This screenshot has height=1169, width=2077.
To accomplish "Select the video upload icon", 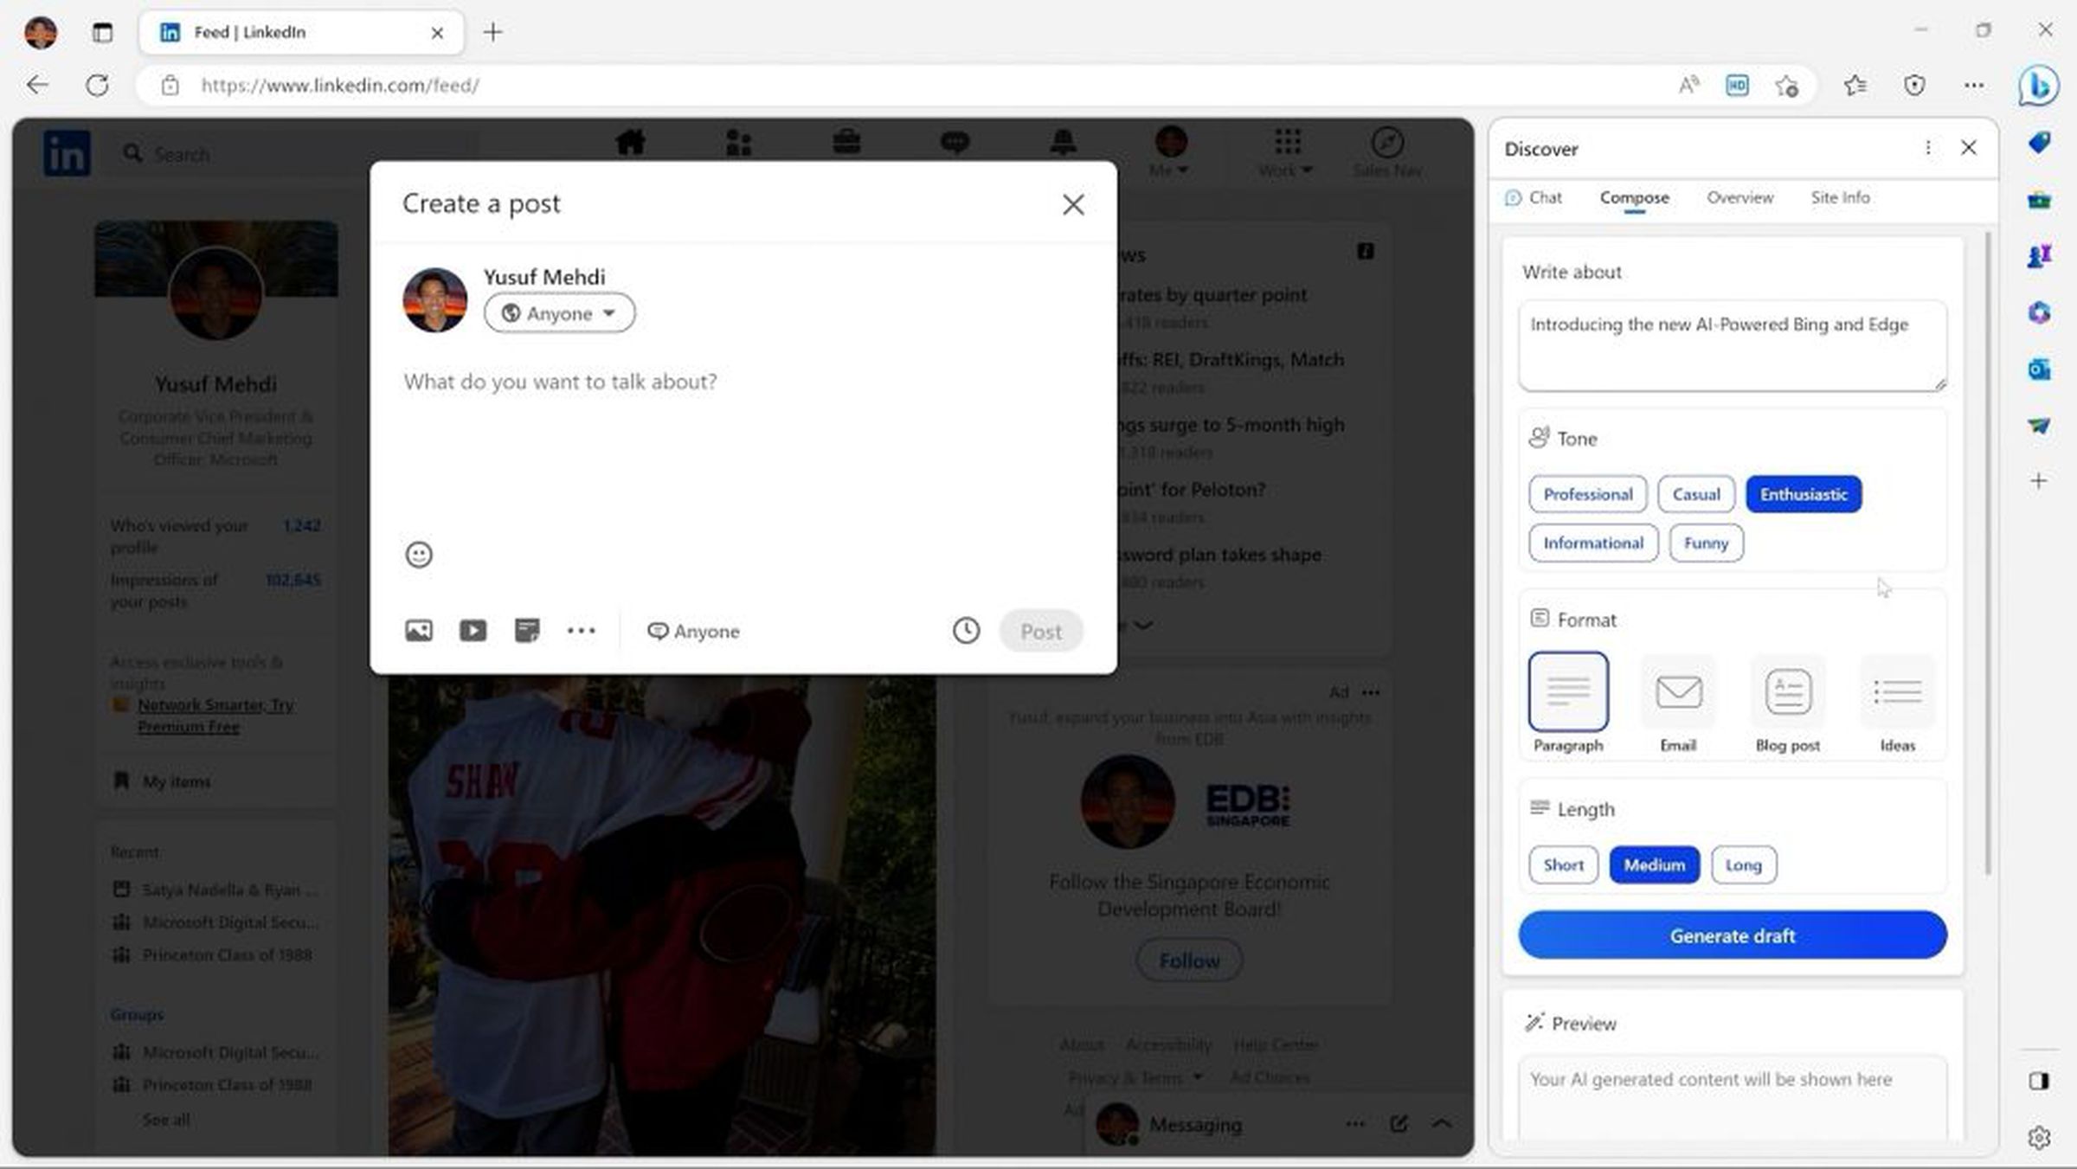I will (473, 632).
